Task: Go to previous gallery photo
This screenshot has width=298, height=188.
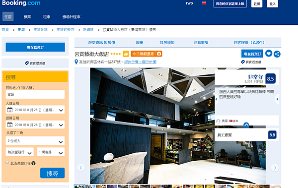Action: tap(81, 168)
